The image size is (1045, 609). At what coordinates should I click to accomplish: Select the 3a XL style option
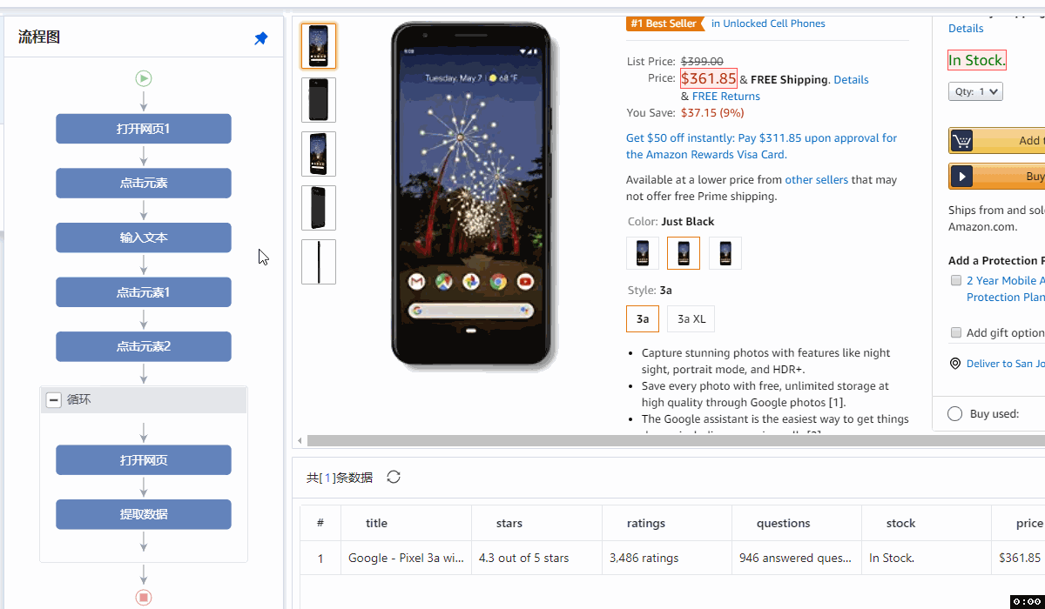(x=691, y=319)
